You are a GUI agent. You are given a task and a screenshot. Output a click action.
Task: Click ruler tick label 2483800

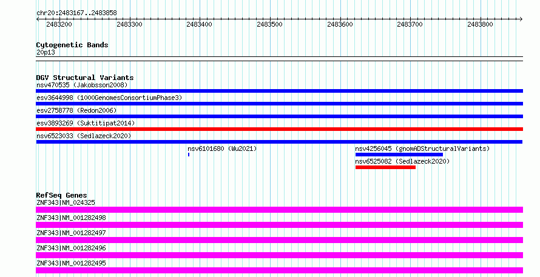click(480, 24)
